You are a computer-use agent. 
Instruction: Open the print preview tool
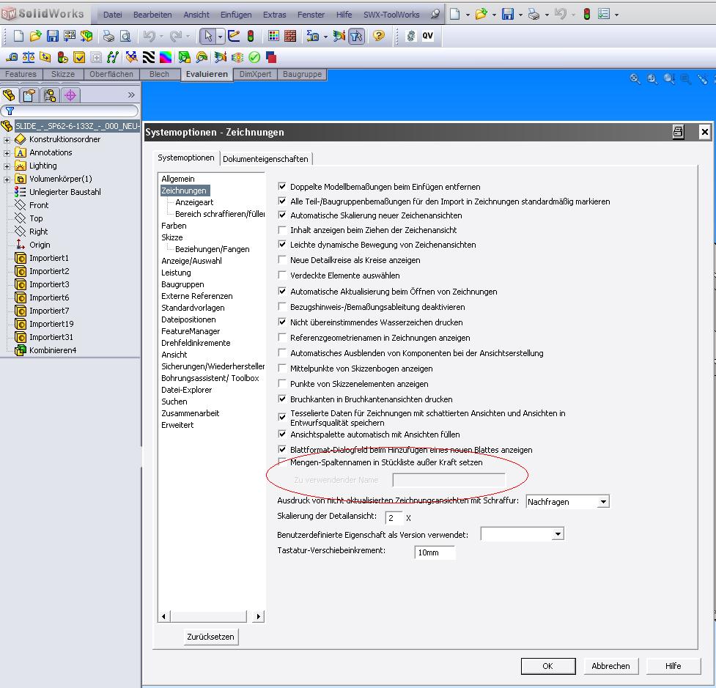pyautogui.click(x=125, y=36)
